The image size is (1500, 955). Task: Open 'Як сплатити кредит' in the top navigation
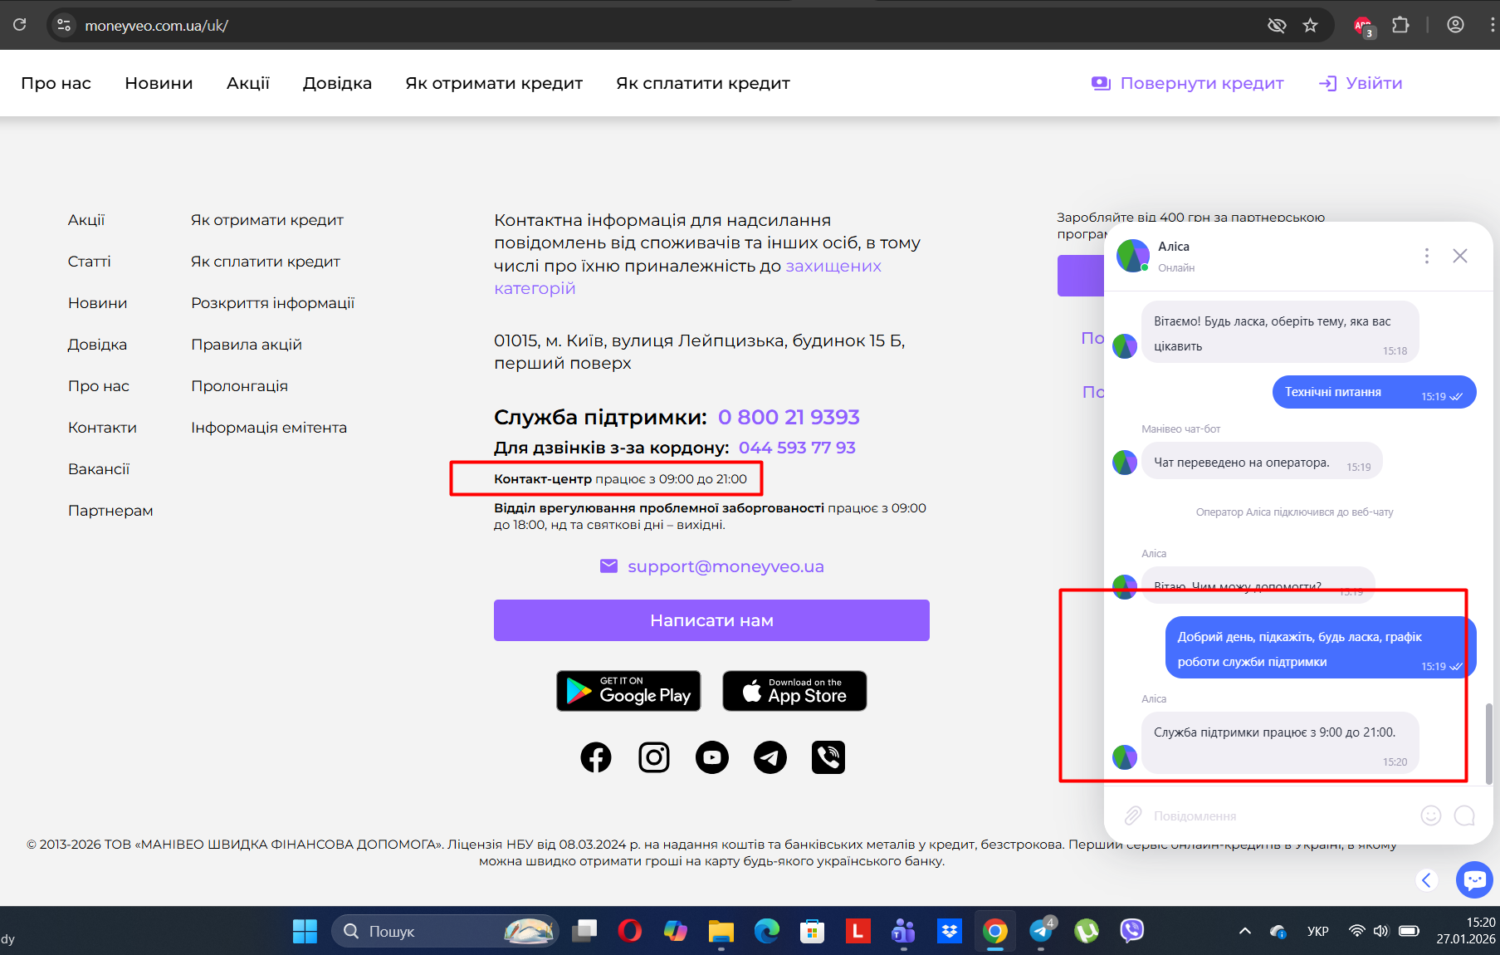[x=702, y=83]
